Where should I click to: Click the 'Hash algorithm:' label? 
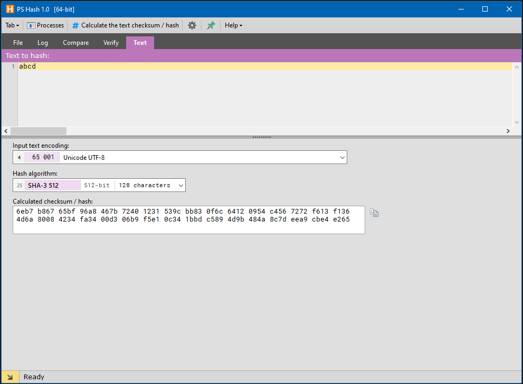tap(35, 174)
